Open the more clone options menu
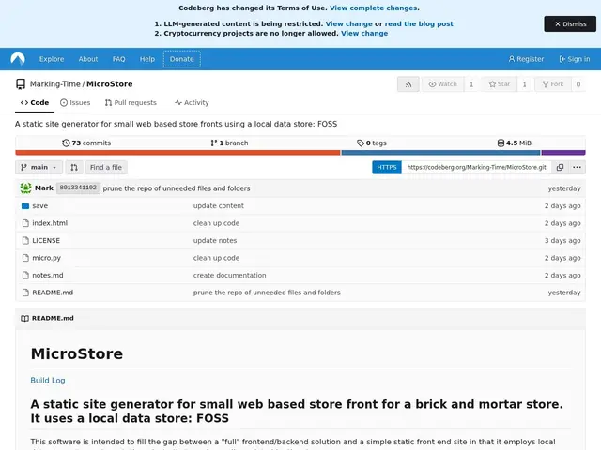Image resolution: width=601 pixels, height=450 pixels. click(577, 167)
